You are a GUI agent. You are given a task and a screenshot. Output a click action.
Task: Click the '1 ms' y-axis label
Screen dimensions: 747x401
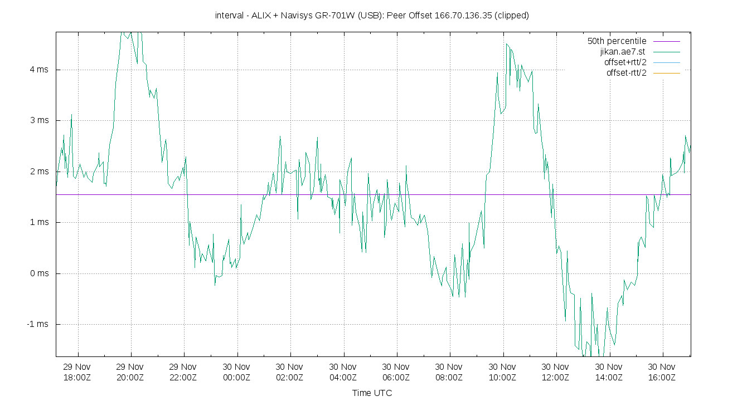coord(39,222)
